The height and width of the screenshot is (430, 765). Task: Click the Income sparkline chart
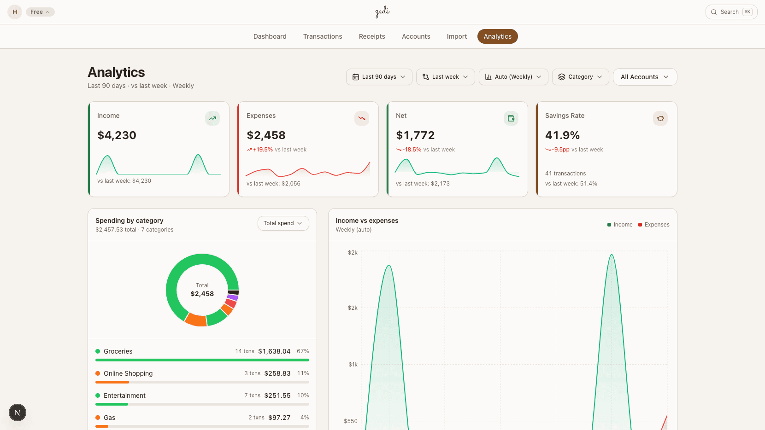(x=159, y=164)
